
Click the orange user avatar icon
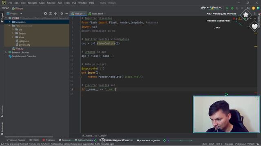point(253,8)
